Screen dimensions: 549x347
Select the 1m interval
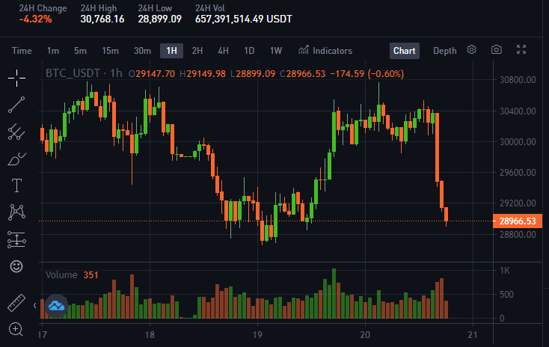tap(53, 51)
